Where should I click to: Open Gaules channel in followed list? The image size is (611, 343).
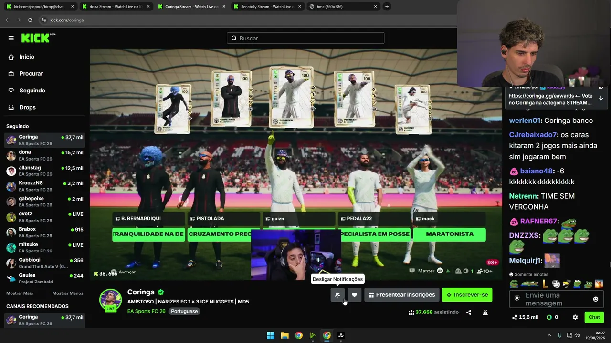[45, 278]
